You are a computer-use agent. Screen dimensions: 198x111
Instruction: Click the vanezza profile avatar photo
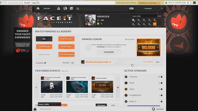click(90, 20)
